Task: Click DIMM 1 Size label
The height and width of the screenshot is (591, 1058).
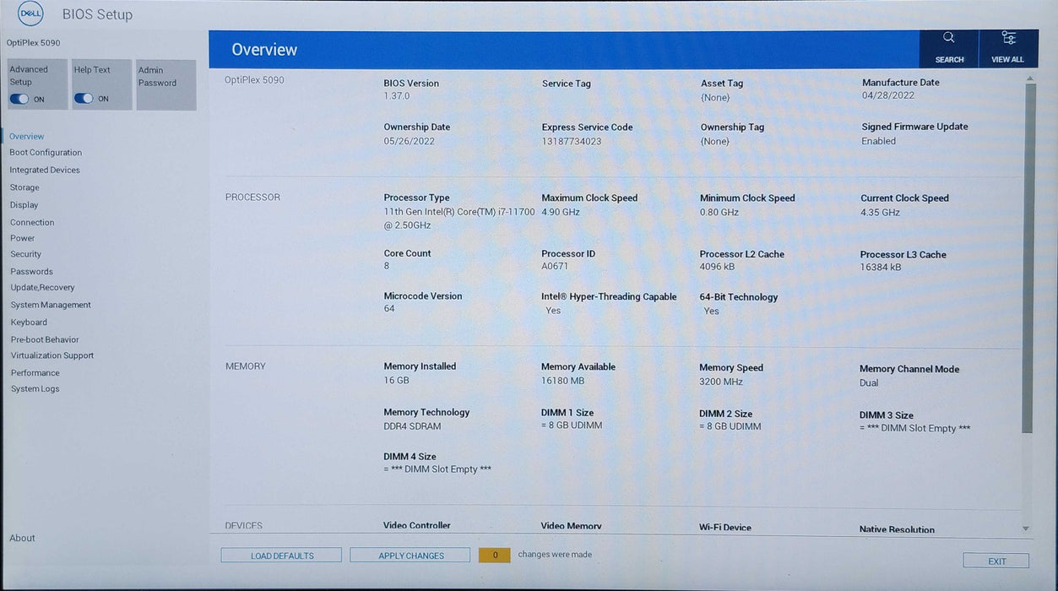Action: click(x=567, y=413)
